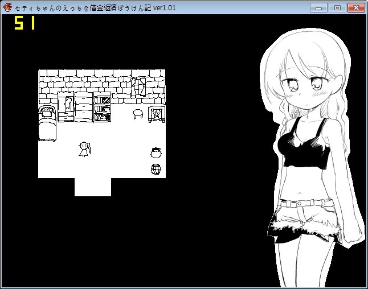Click the chest of drawers
Image resolution: width=368 pixels, height=289 pixels.
(x=84, y=107)
